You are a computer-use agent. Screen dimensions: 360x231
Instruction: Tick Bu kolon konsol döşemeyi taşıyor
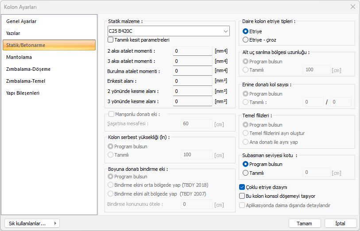tap(242, 196)
